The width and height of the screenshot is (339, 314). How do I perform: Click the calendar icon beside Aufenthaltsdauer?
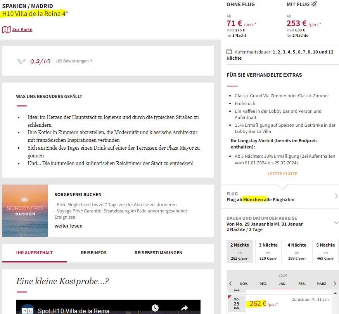point(229,52)
